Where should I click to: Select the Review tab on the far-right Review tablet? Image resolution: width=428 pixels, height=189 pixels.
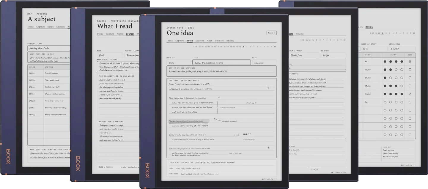(369, 27)
